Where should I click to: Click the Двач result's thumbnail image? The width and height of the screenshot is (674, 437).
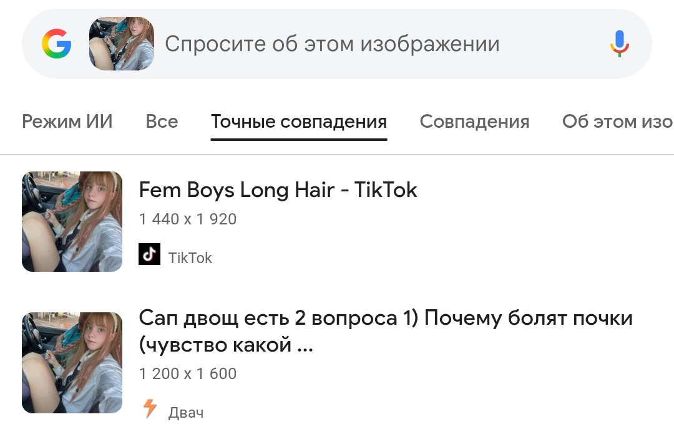click(72, 363)
